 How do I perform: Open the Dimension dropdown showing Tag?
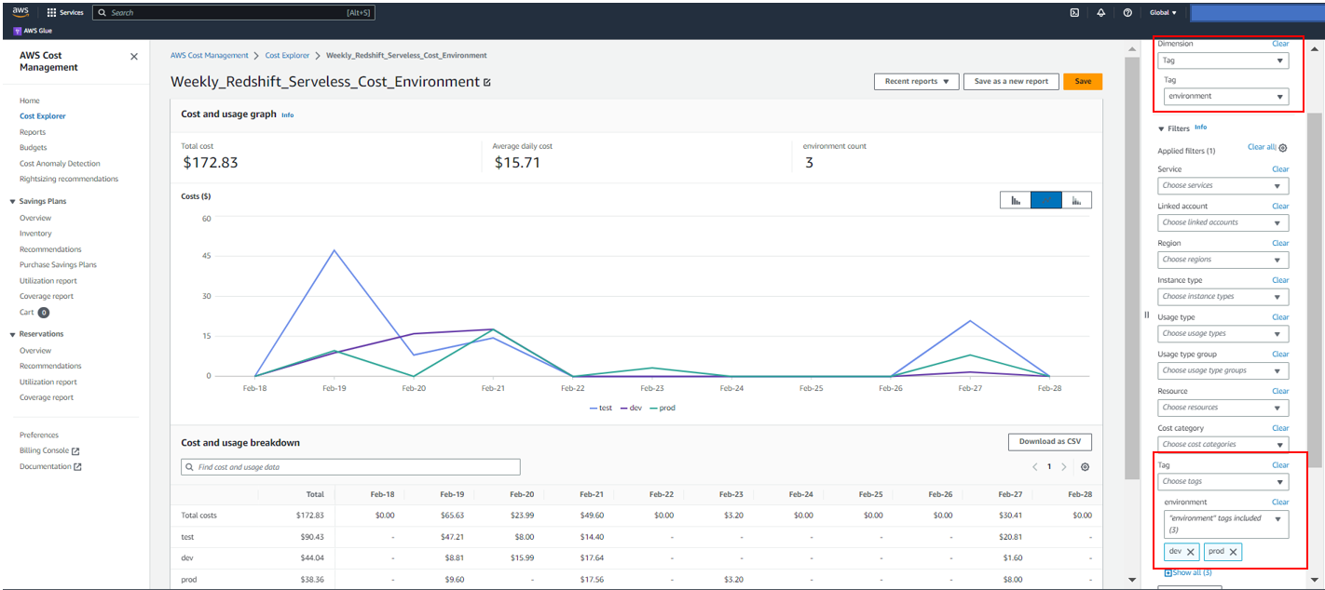1223,60
